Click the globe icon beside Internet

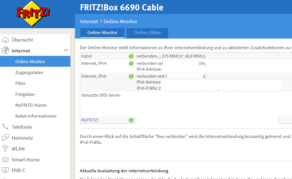(5, 50)
